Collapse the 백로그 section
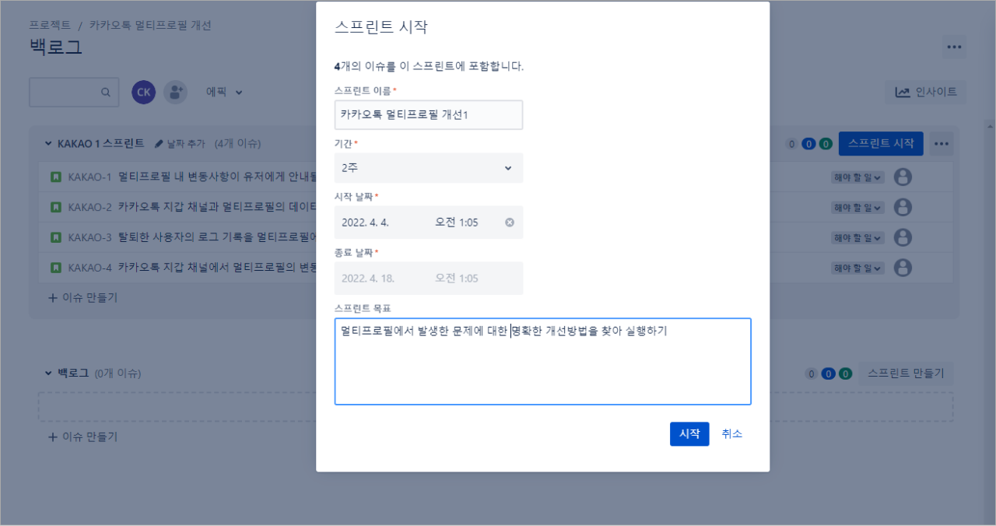996x526 pixels. click(48, 373)
